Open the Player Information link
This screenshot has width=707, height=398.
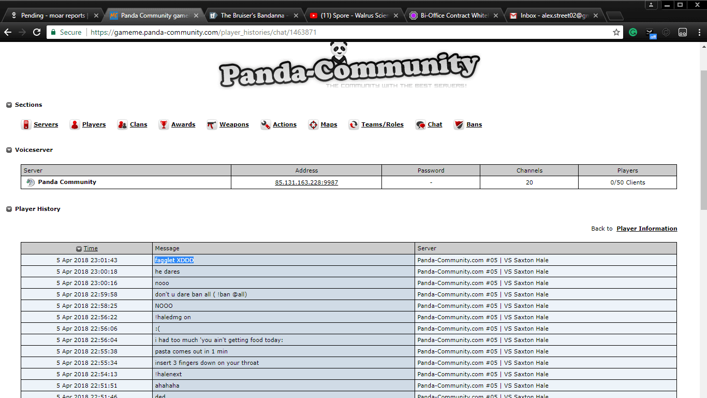646,229
